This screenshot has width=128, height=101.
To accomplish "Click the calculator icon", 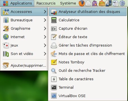I will click(54, 20).
